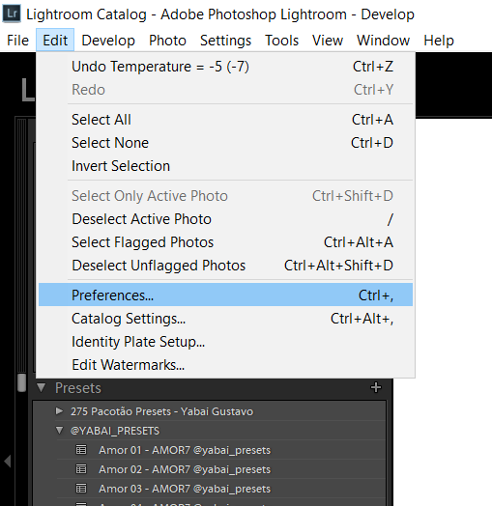Open the Develop menu
Image resolution: width=492 pixels, height=506 pixels.
tap(108, 41)
